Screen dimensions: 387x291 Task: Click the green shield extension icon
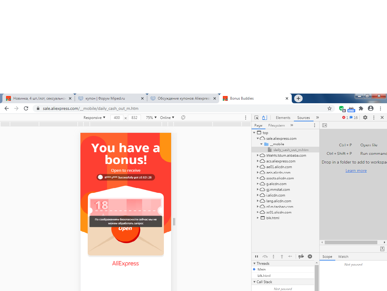tap(342, 109)
